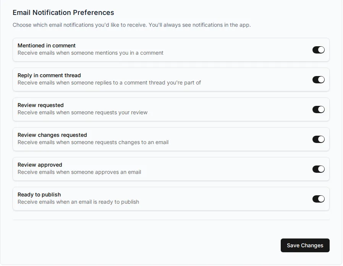Click 'someone requests your review' description
The height and width of the screenshot is (266, 343).
[83, 112]
